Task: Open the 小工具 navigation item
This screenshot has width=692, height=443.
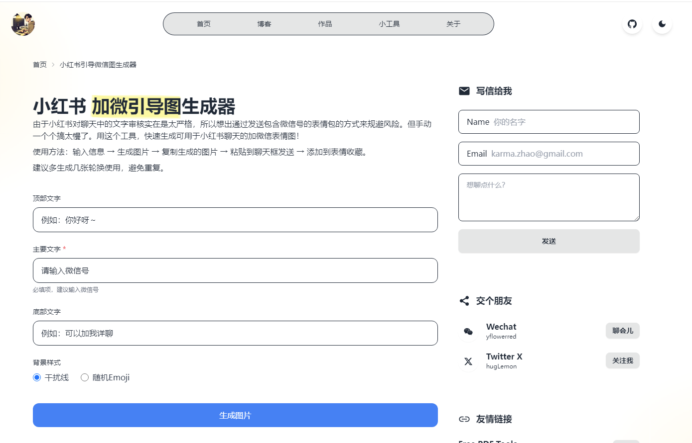Action: [x=389, y=24]
